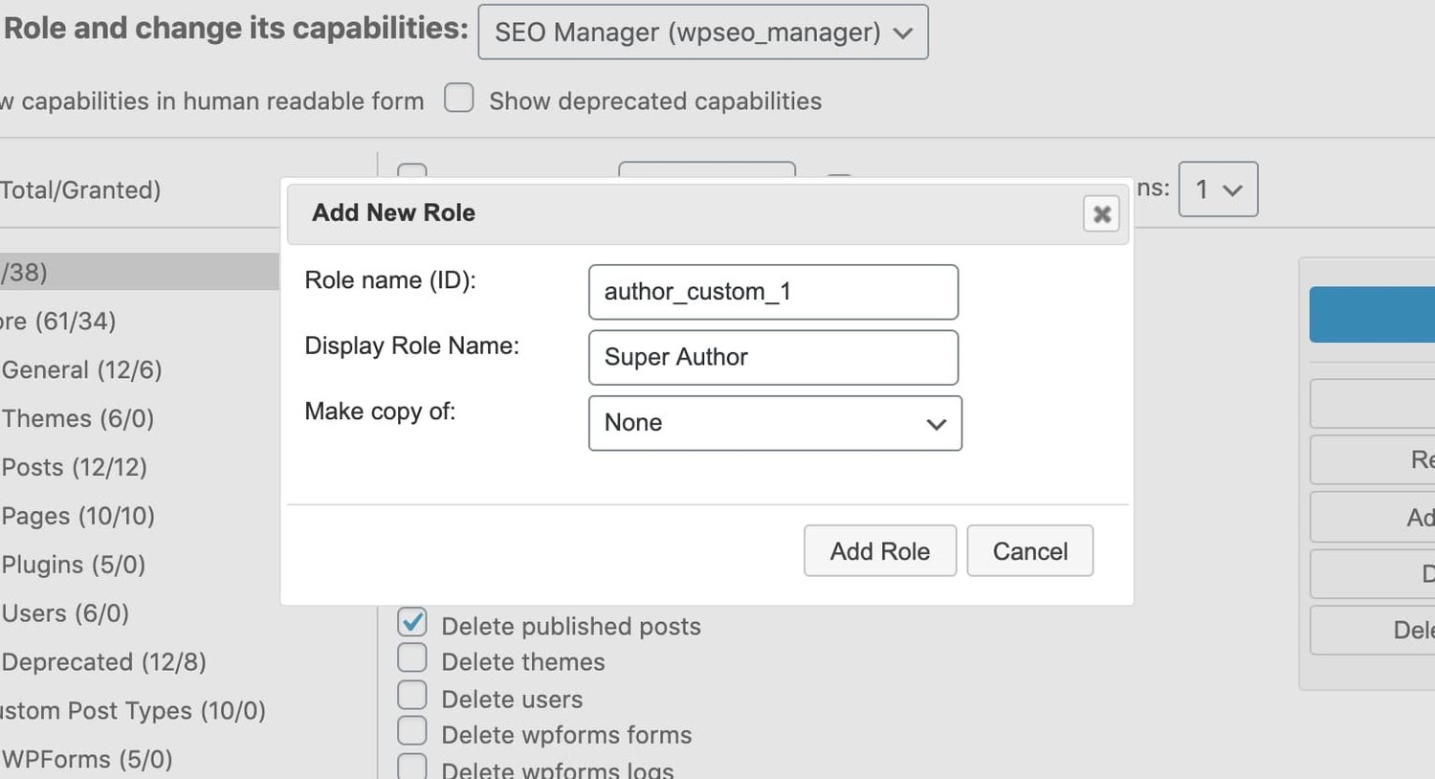Click the Role name (ID) input field
The height and width of the screenshot is (779, 1435).
tap(773, 292)
